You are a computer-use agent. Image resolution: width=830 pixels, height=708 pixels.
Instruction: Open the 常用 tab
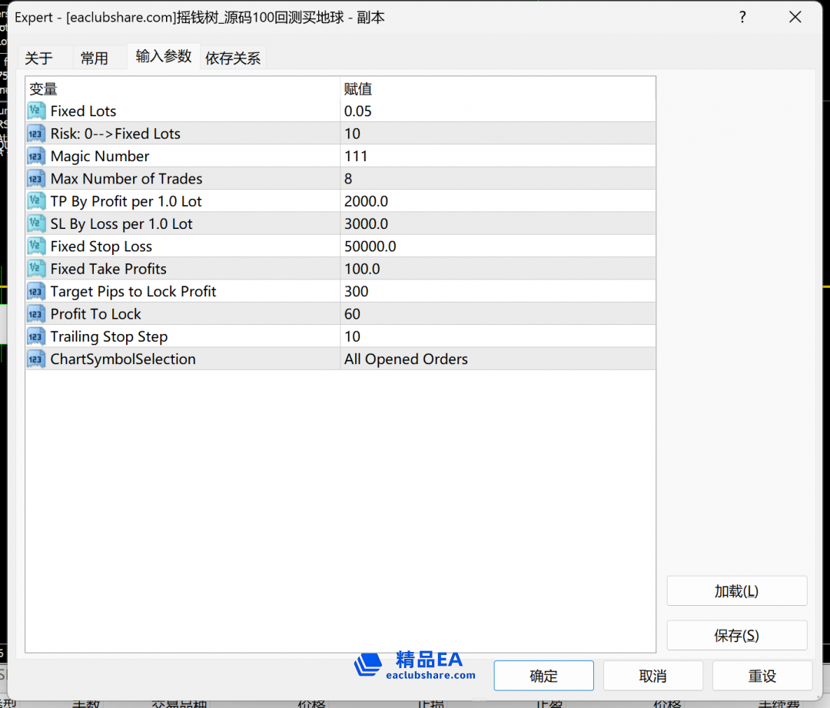pyautogui.click(x=95, y=58)
